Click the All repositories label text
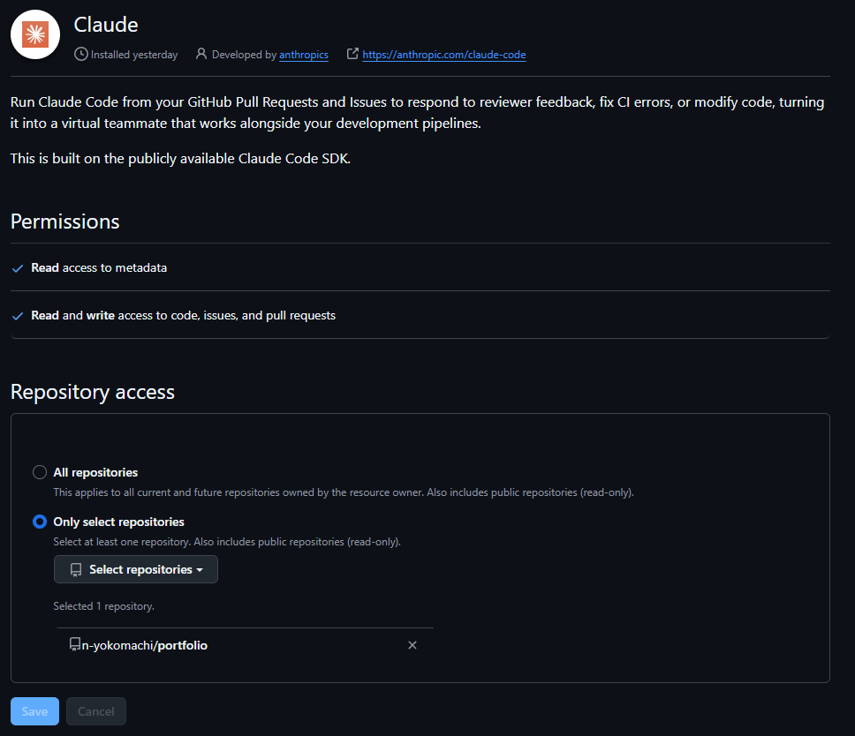Screen dimensions: 855x736 click(95, 472)
